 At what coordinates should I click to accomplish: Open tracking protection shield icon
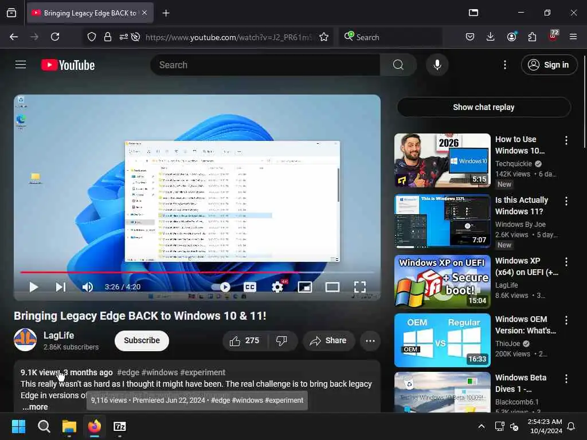coord(92,37)
